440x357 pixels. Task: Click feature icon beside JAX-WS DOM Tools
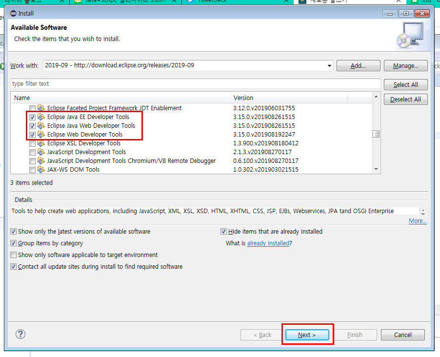(41, 170)
